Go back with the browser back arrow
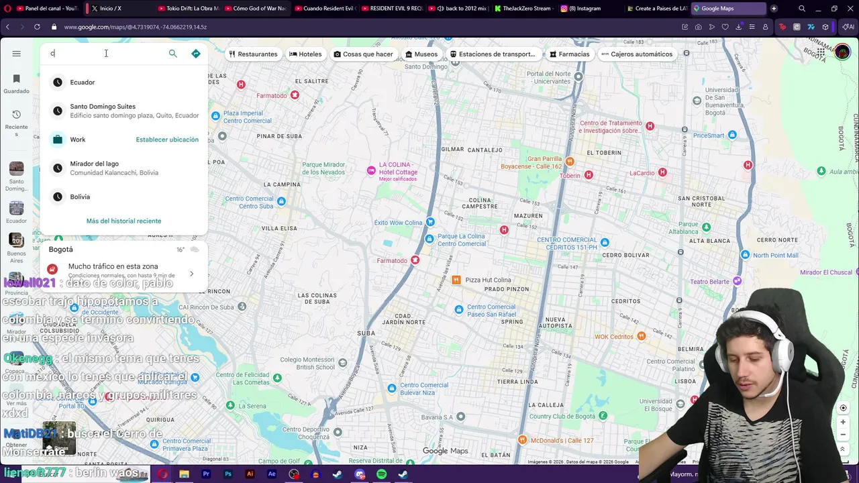The height and width of the screenshot is (483, 859). 7,27
